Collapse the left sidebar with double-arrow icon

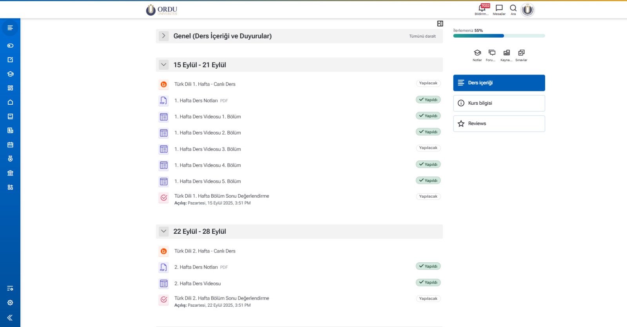pyautogui.click(x=10, y=318)
